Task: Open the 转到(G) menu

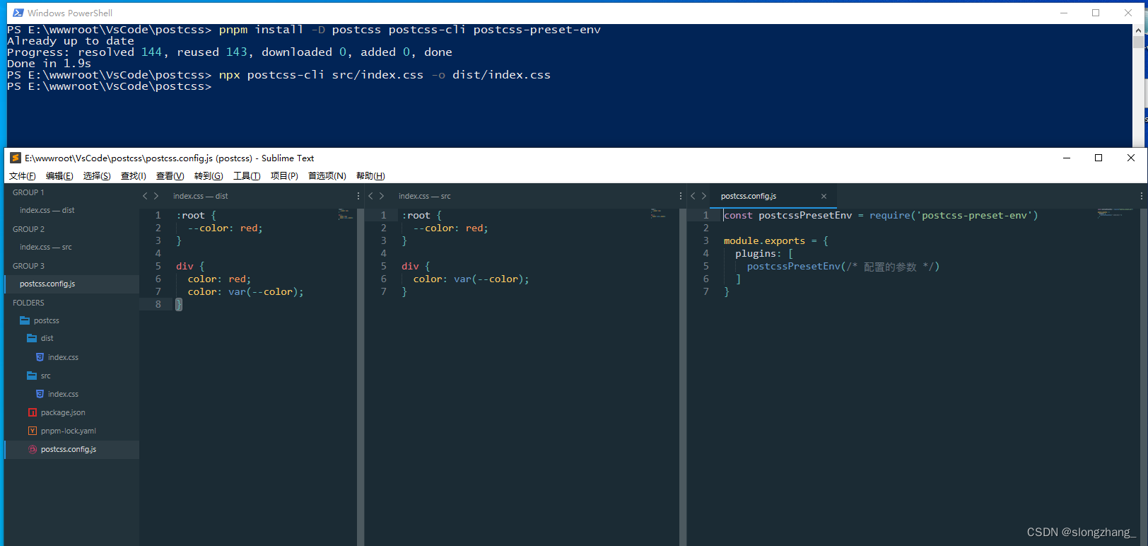Action: coord(209,176)
